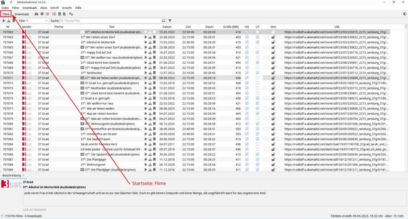This screenshot has width=408, height=219.
Task: Open the Abos menu
Action: (43, 8)
